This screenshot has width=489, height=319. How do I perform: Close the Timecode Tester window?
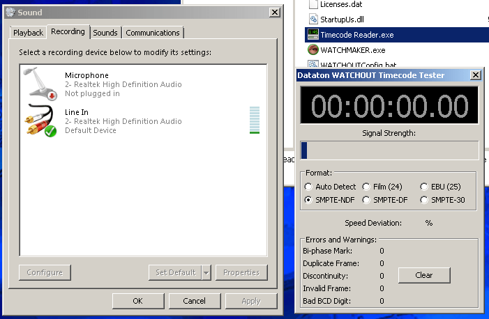point(476,75)
